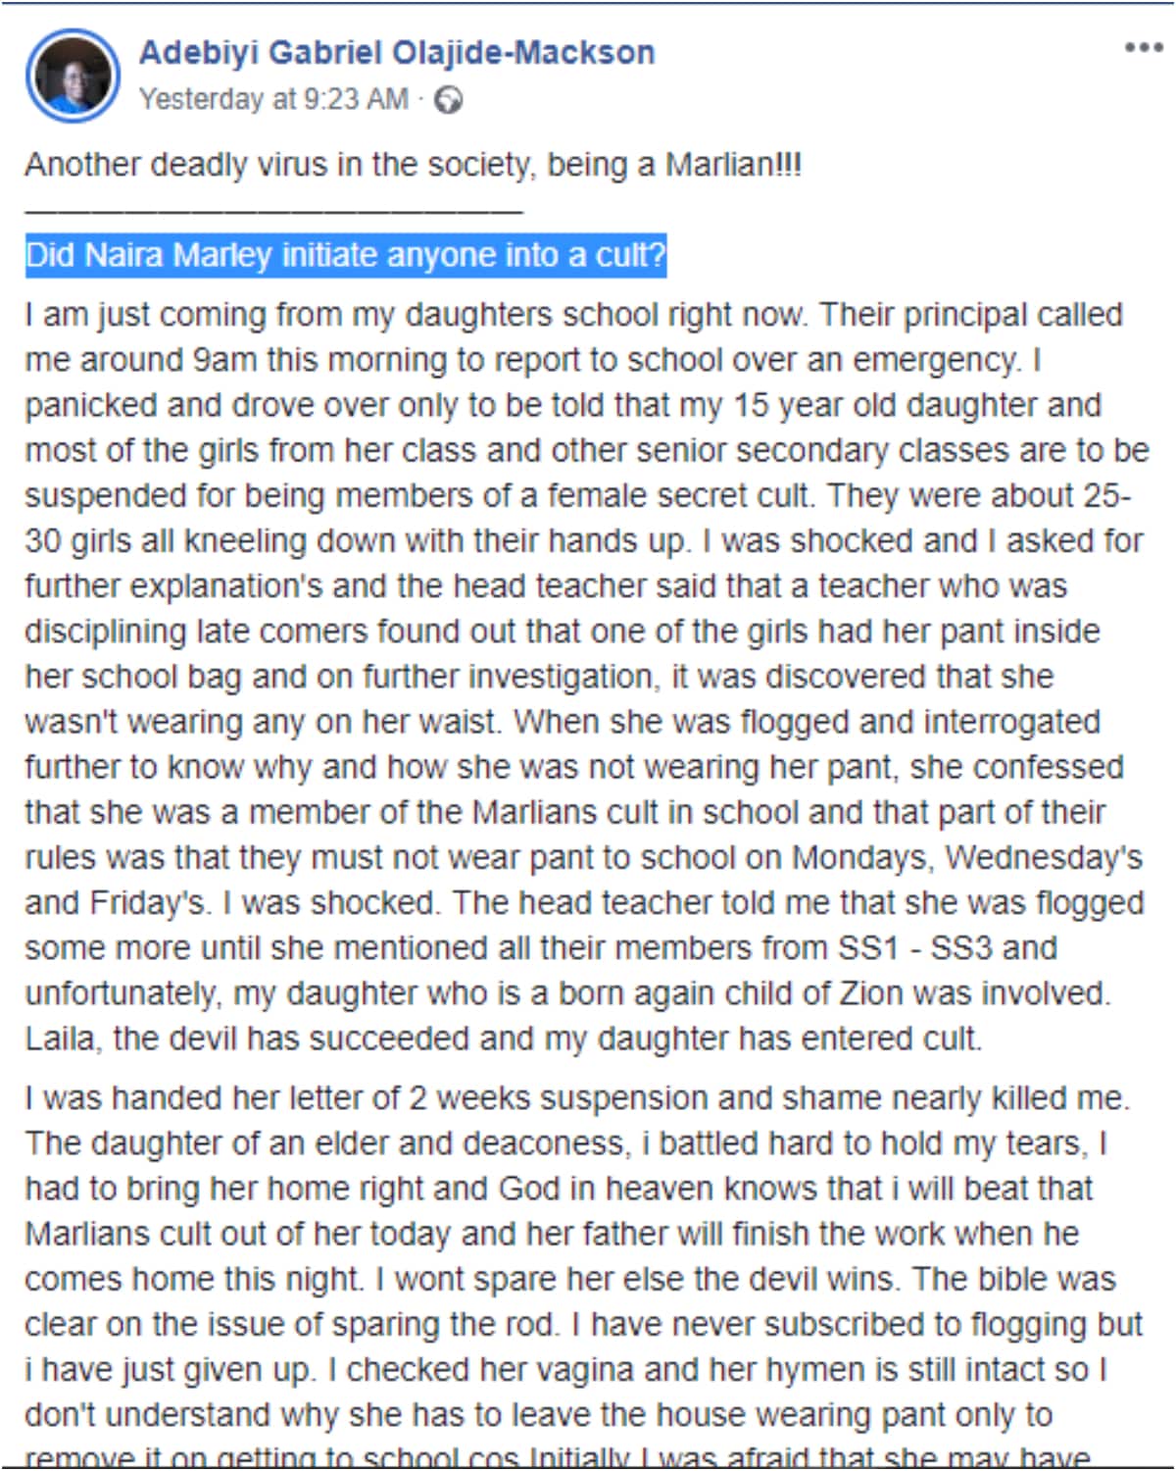
Task: Click the line beginning 'Laila, the devil has succeeded'
Action: tap(504, 1038)
